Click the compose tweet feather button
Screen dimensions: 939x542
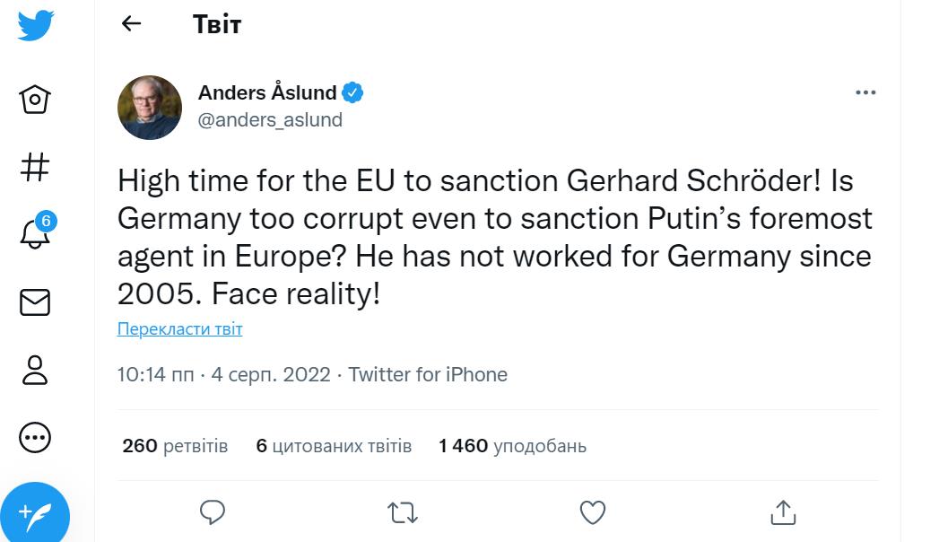pyautogui.click(x=36, y=515)
